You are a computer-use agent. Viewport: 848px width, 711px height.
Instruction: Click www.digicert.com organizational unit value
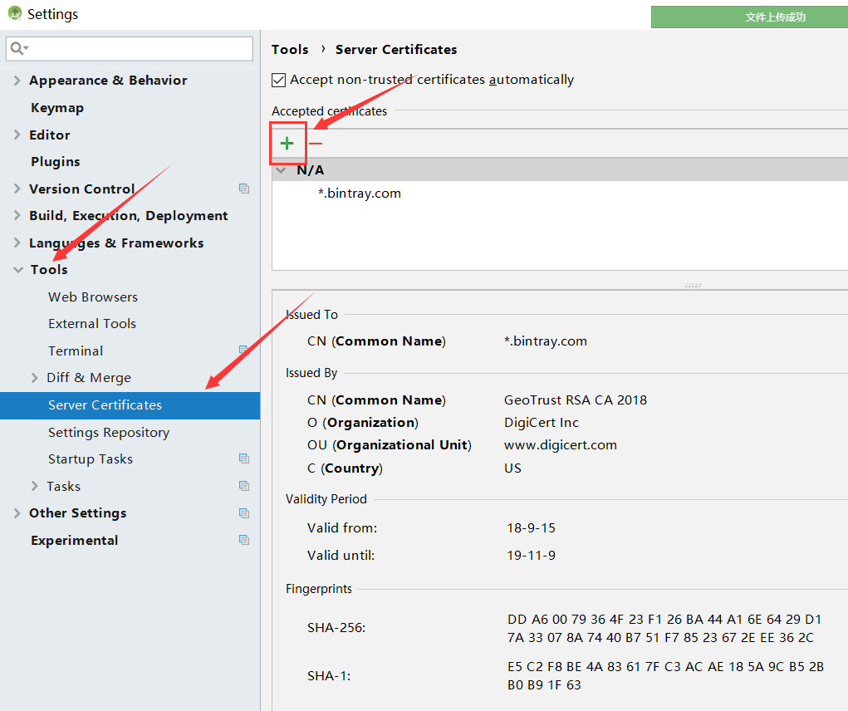(561, 445)
